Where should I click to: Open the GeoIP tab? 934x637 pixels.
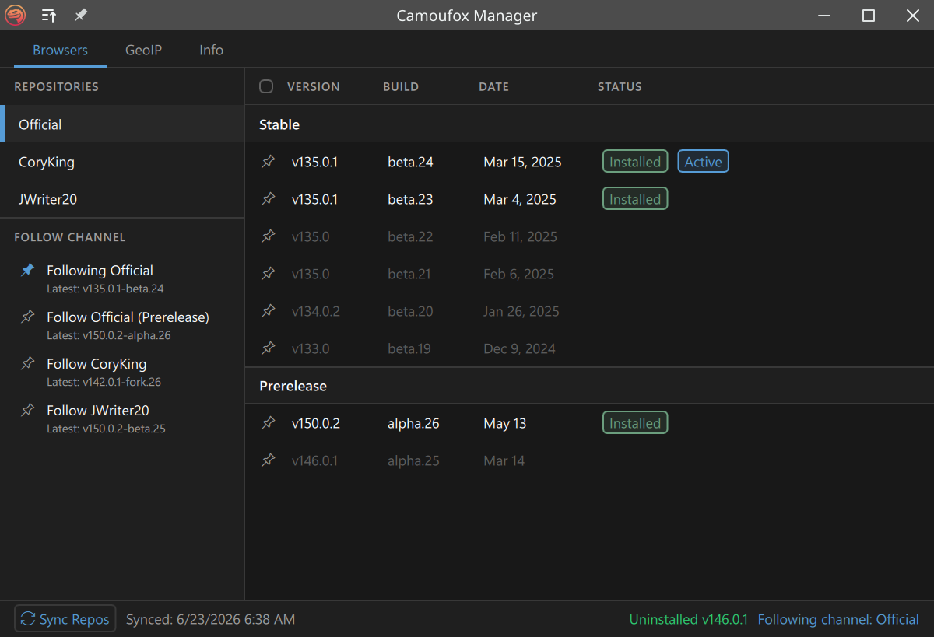point(144,50)
